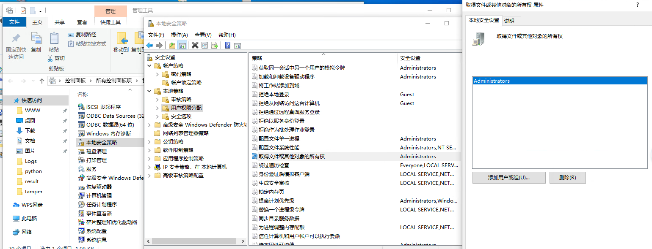Click the Copy icon in Explorer ribbon
652x249 pixels.
(36, 42)
